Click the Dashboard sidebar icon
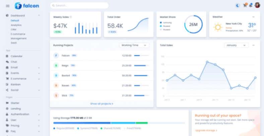Viewport: 264px width, 136px height. (7, 15)
